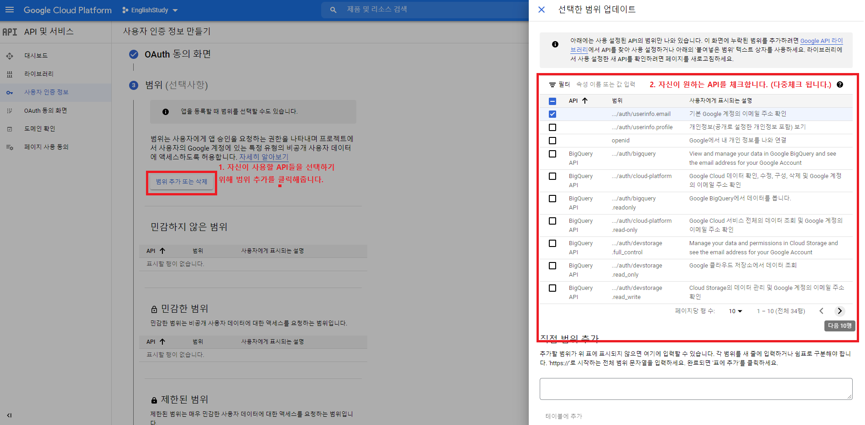Screen dimensions: 865x425
Task: Select 사용자 인증 정보 in sidebar
Action: pos(46,92)
